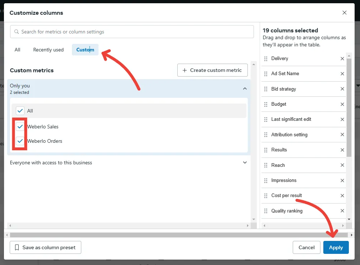Uncheck the All custom metrics checkbox
Viewport: 360px width, 265px height.
20,111
